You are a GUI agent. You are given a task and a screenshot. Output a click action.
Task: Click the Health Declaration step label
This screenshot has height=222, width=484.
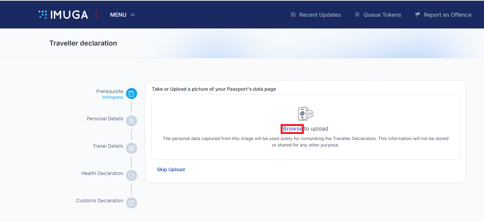tap(102, 173)
